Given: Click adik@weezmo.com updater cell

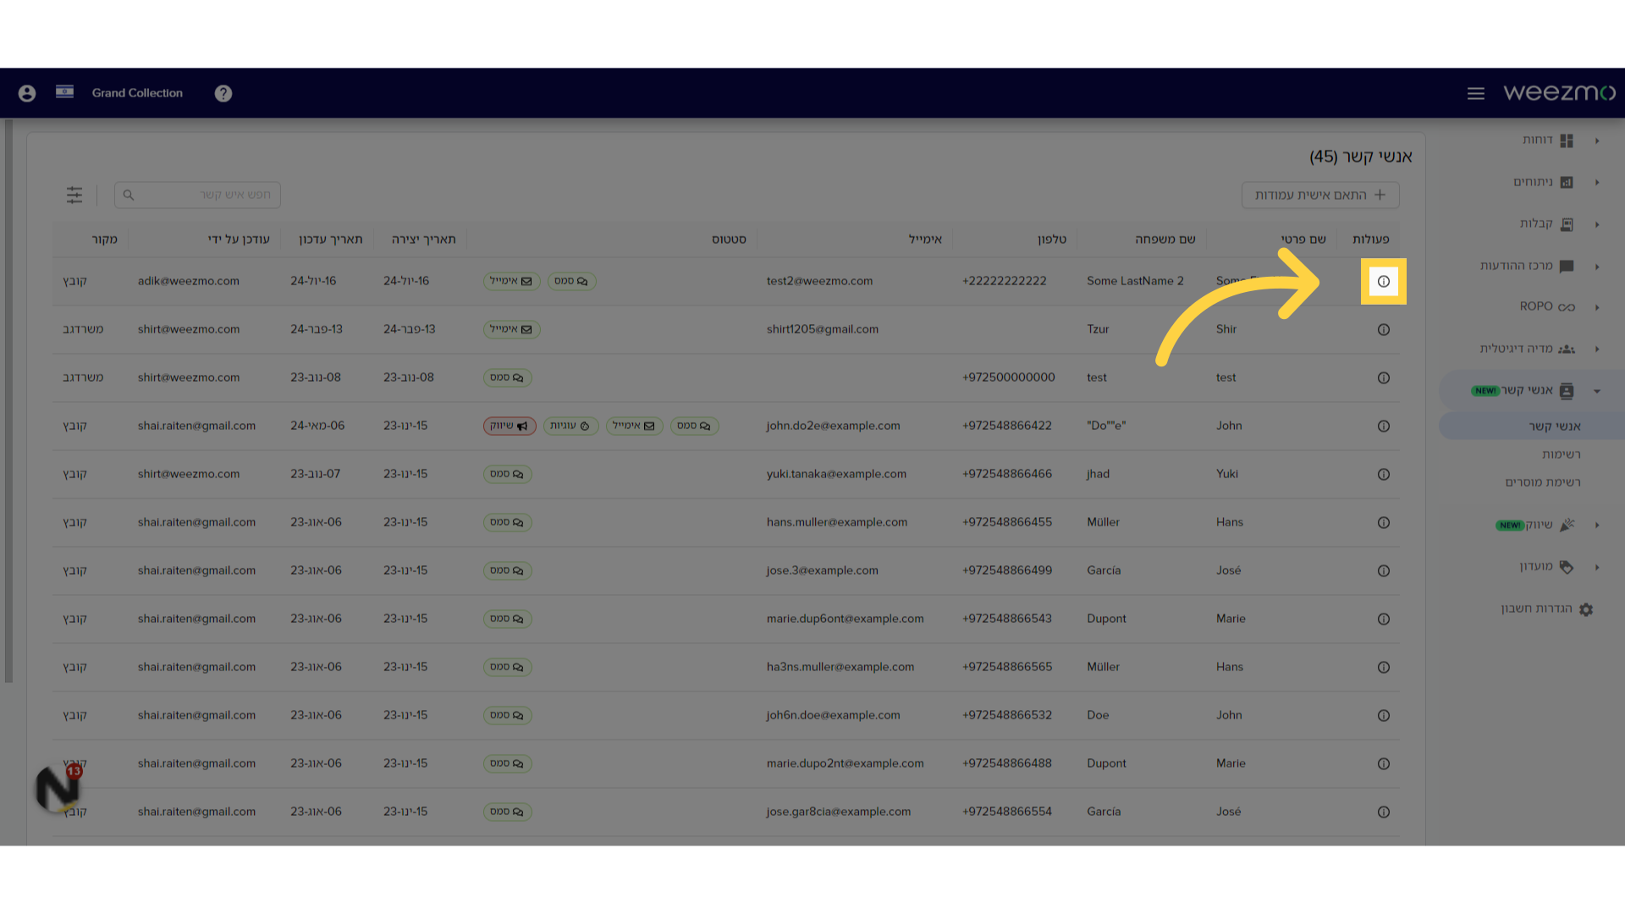Looking at the screenshot, I should point(189,281).
